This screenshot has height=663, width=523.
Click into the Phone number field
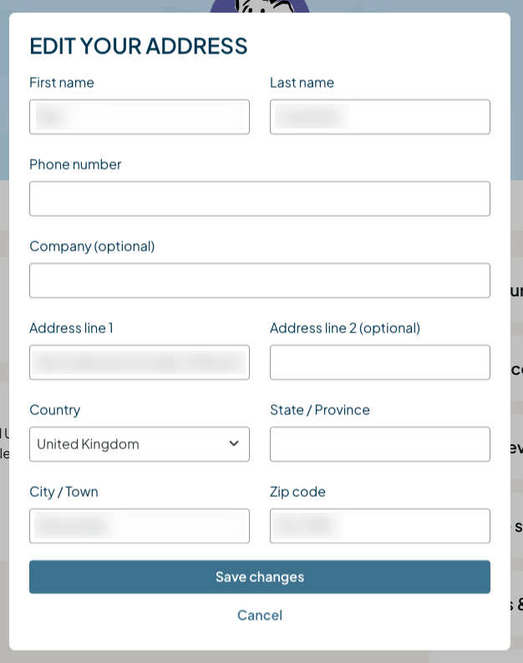click(x=260, y=199)
